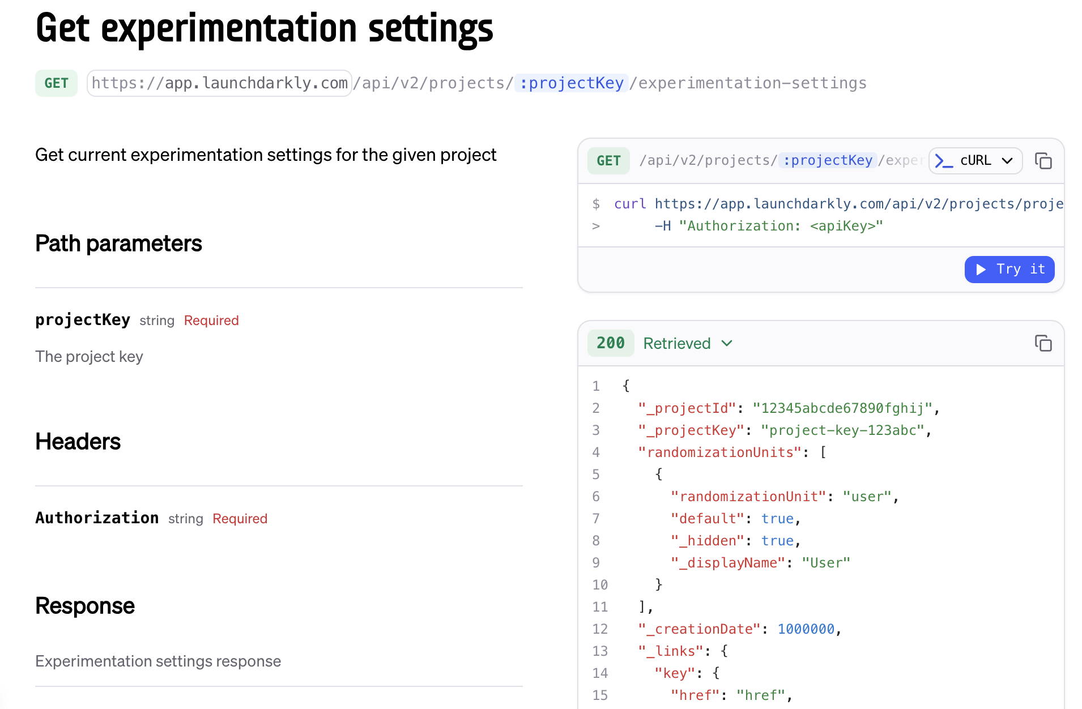This screenshot has height=709, width=1082.
Task: Open the cURL language dropdown
Action: (975, 161)
